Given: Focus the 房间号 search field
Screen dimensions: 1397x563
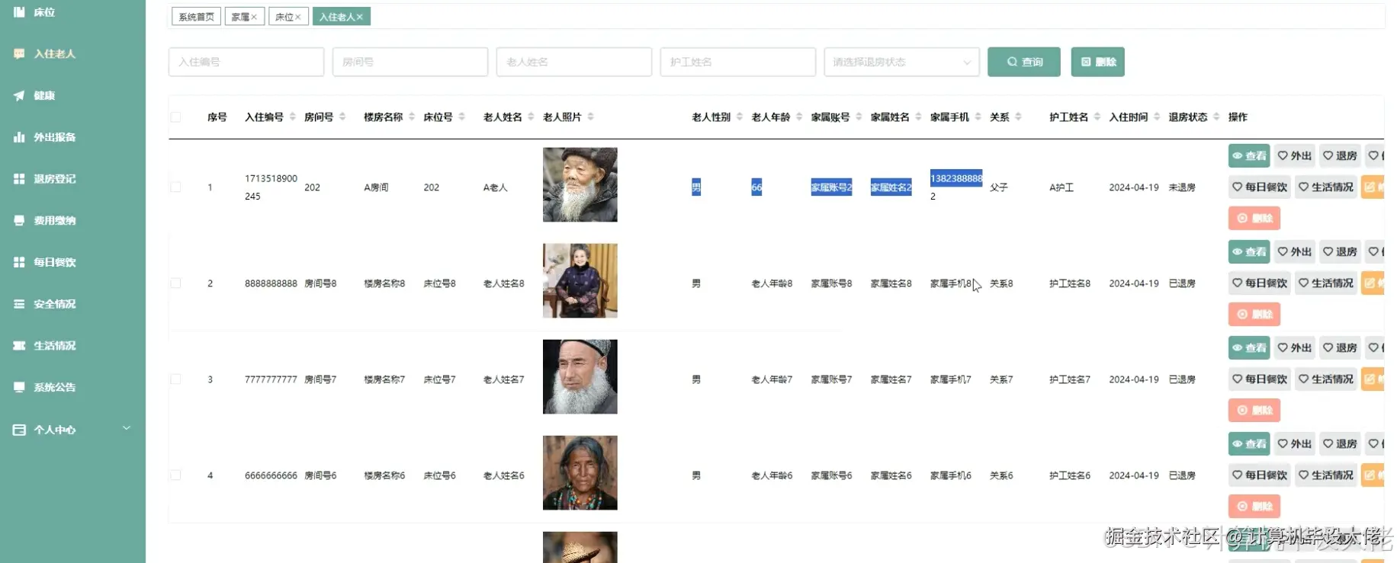Looking at the screenshot, I should pyautogui.click(x=410, y=62).
